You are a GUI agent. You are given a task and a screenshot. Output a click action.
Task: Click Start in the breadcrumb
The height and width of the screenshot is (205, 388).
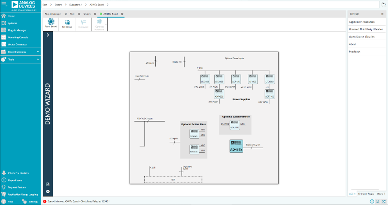[45, 5]
